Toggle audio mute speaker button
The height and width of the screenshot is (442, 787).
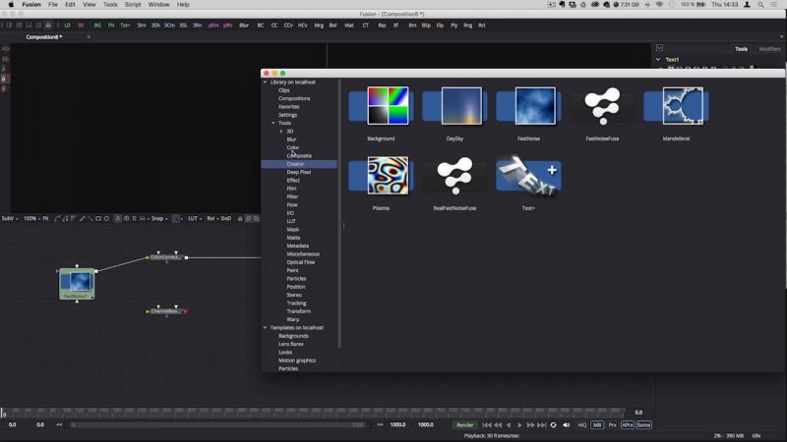(567, 425)
